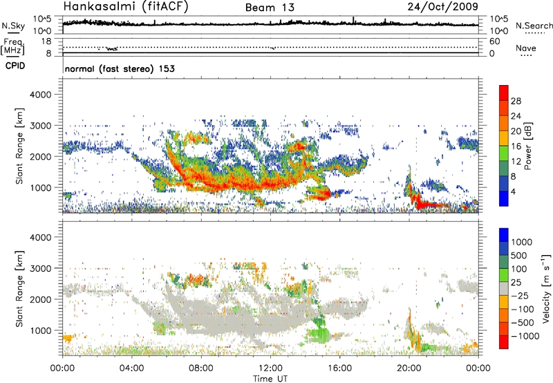
Task: Click the Hankasalmi (fitACF) plot title
Action: pyautogui.click(x=126, y=6)
